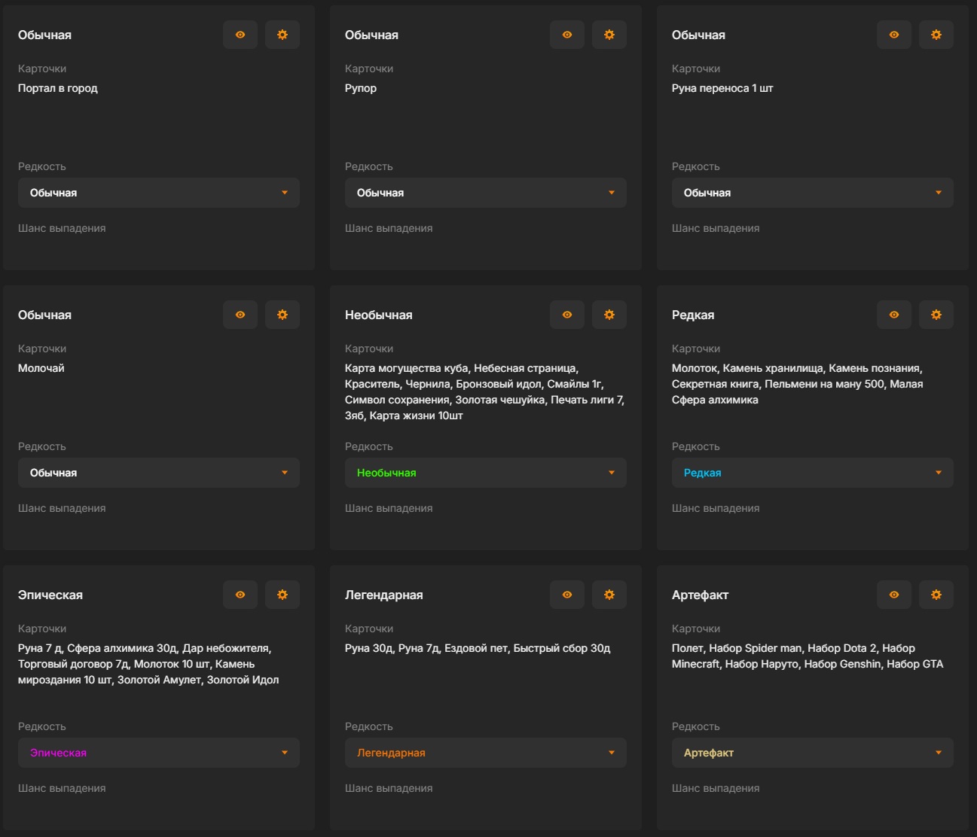The width and height of the screenshot is (977, 837).
Task: Click the Артефакт card's items list text
Action: pyautogui.click(x=807, y=656)
